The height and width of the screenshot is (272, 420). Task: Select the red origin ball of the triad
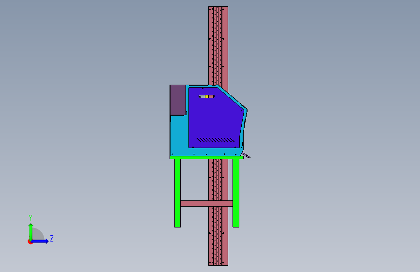coord(30,242)
